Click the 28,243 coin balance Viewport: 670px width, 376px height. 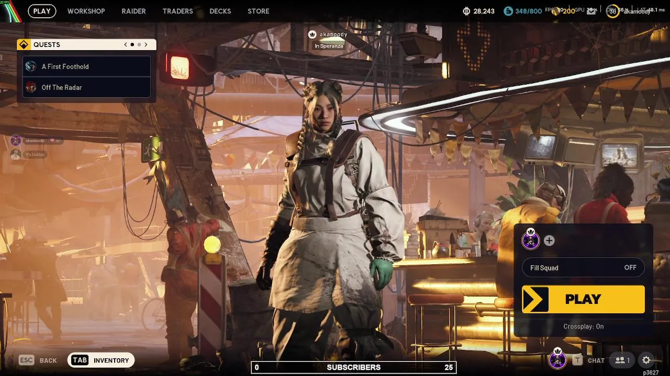(x=484, y=11)
